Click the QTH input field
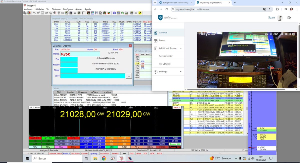Viewport: 300px width, 163px height. tap(93, 76)
